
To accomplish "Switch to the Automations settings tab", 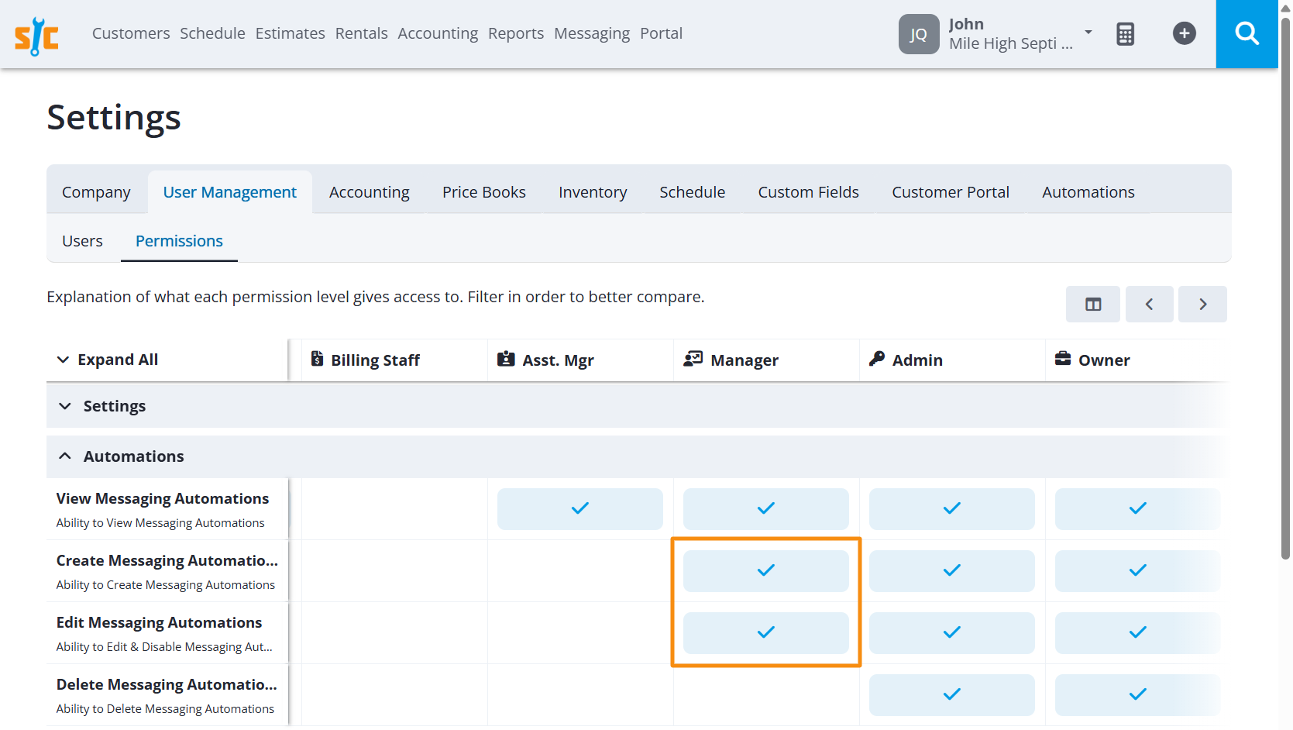I will point(1088,192).
